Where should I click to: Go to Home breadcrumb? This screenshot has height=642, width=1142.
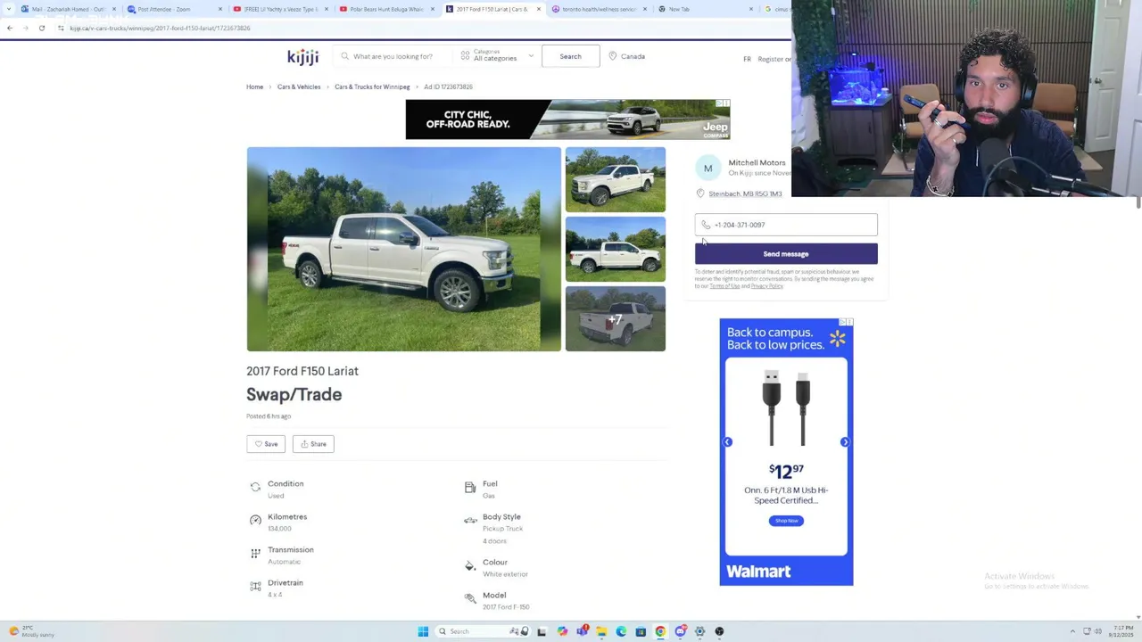tap(254, 86)
